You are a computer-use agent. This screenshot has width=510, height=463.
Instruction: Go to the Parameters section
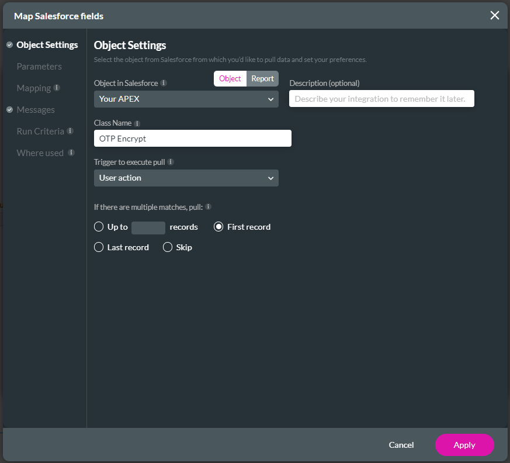click(x=39, y=66)
